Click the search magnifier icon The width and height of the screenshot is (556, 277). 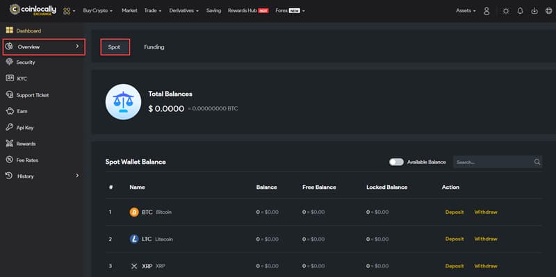click(x=537, y=162)
